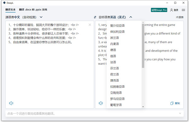Play translated text audio speaker icon
This screenshot has width=189, height=122.
point(101,103)
